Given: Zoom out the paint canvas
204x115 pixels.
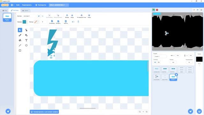Looking at the screenshot, I should click(140, 112).
